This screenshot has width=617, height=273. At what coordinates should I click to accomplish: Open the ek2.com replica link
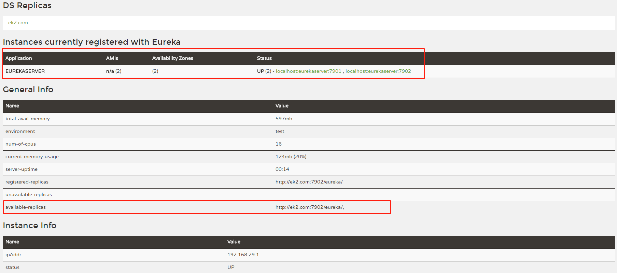[18, 23]
